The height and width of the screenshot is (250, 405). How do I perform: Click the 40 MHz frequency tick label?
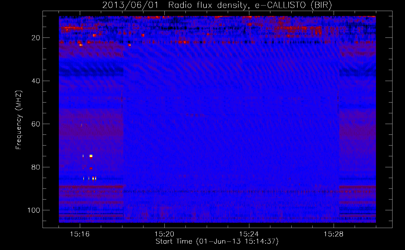(x=36, y=81)
